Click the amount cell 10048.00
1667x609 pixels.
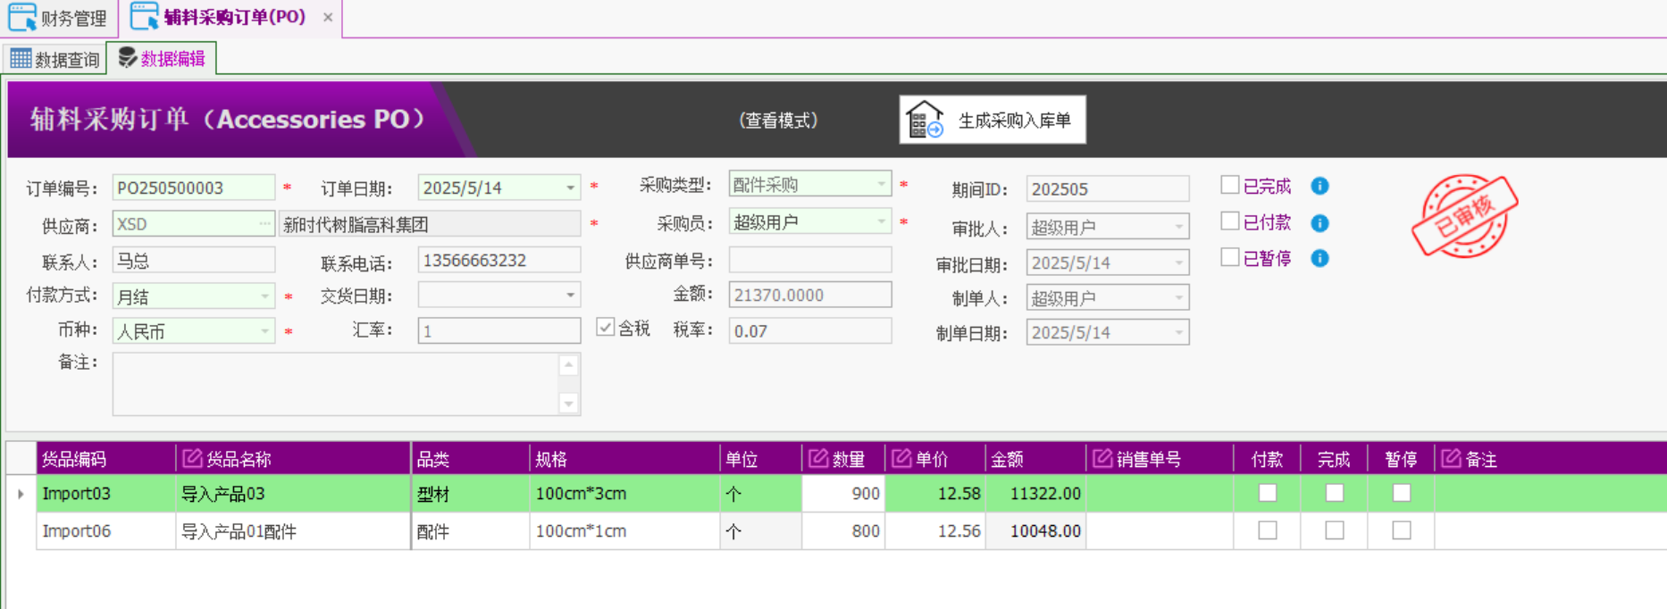(1036, 530)
